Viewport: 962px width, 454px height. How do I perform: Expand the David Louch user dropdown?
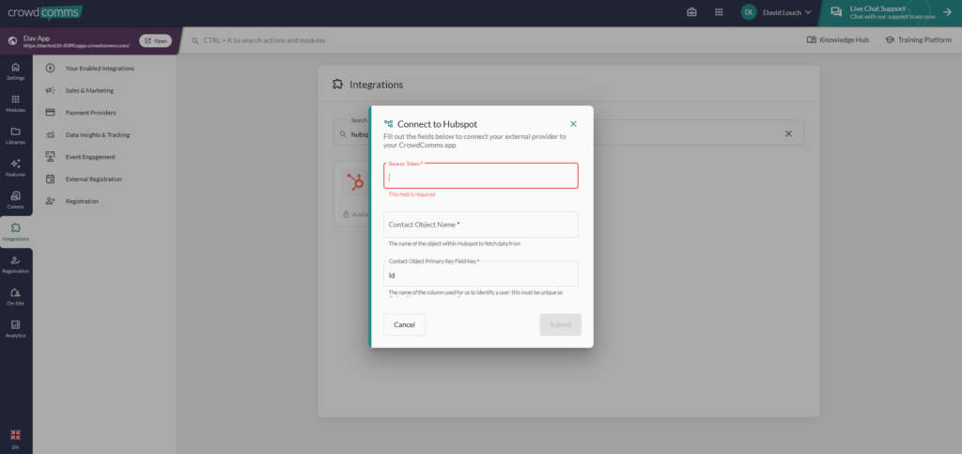pyautogui.click(x=776, y=12)
